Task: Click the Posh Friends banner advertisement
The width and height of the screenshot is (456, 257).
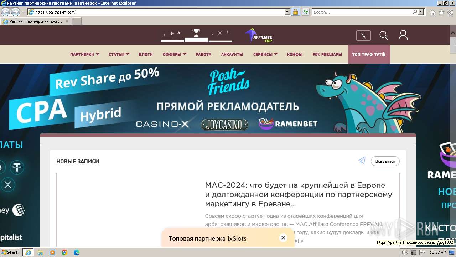Action: (x=228, y=99)
